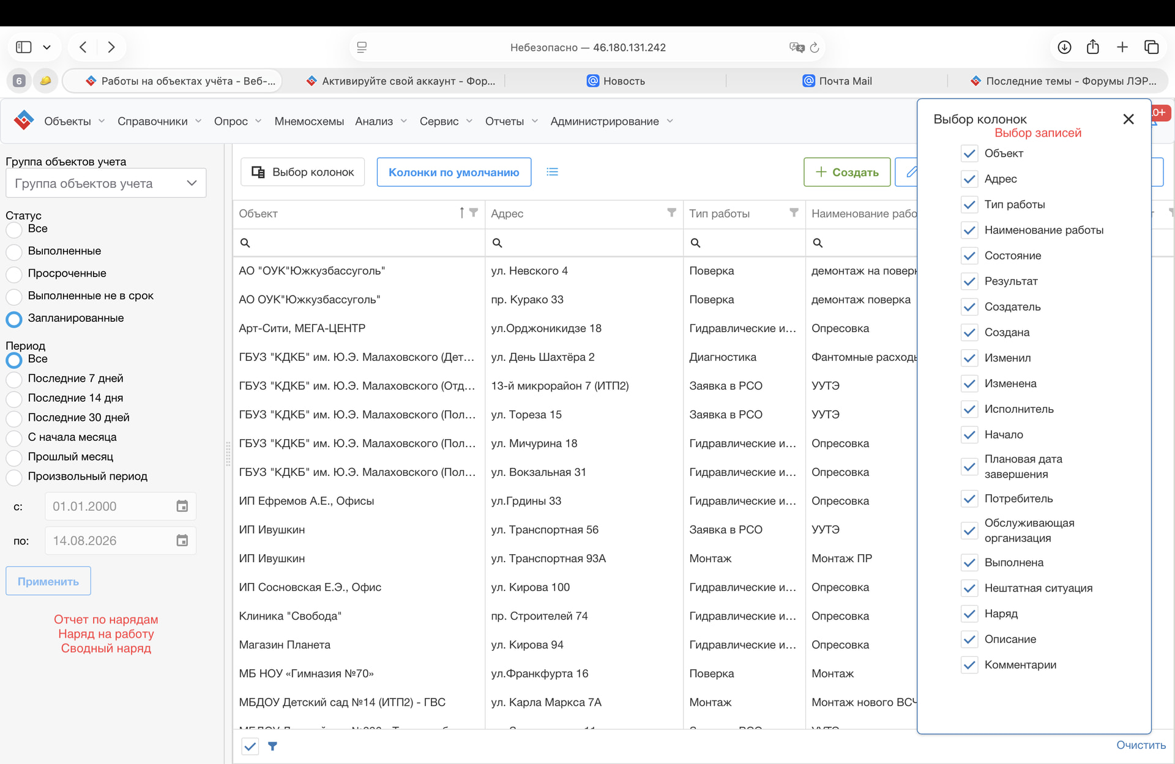Switch to the Новость tab
Viewport: 1175px width, 764px height.
tap(616, 81)
